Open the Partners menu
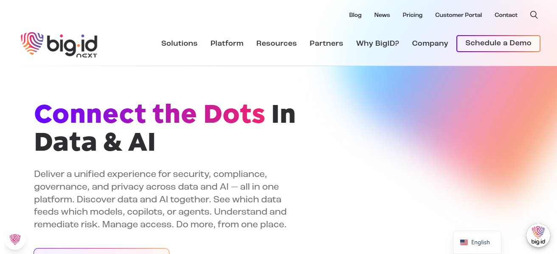 [326, 43]
